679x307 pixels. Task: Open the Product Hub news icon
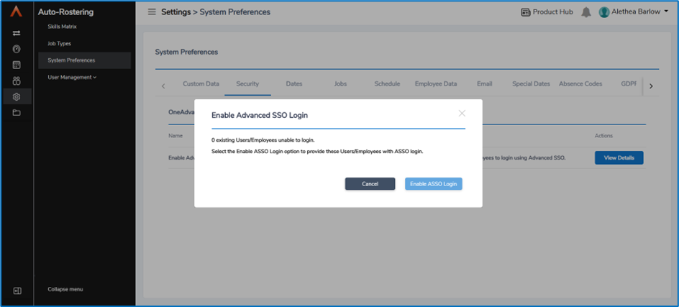coord(526,12)
